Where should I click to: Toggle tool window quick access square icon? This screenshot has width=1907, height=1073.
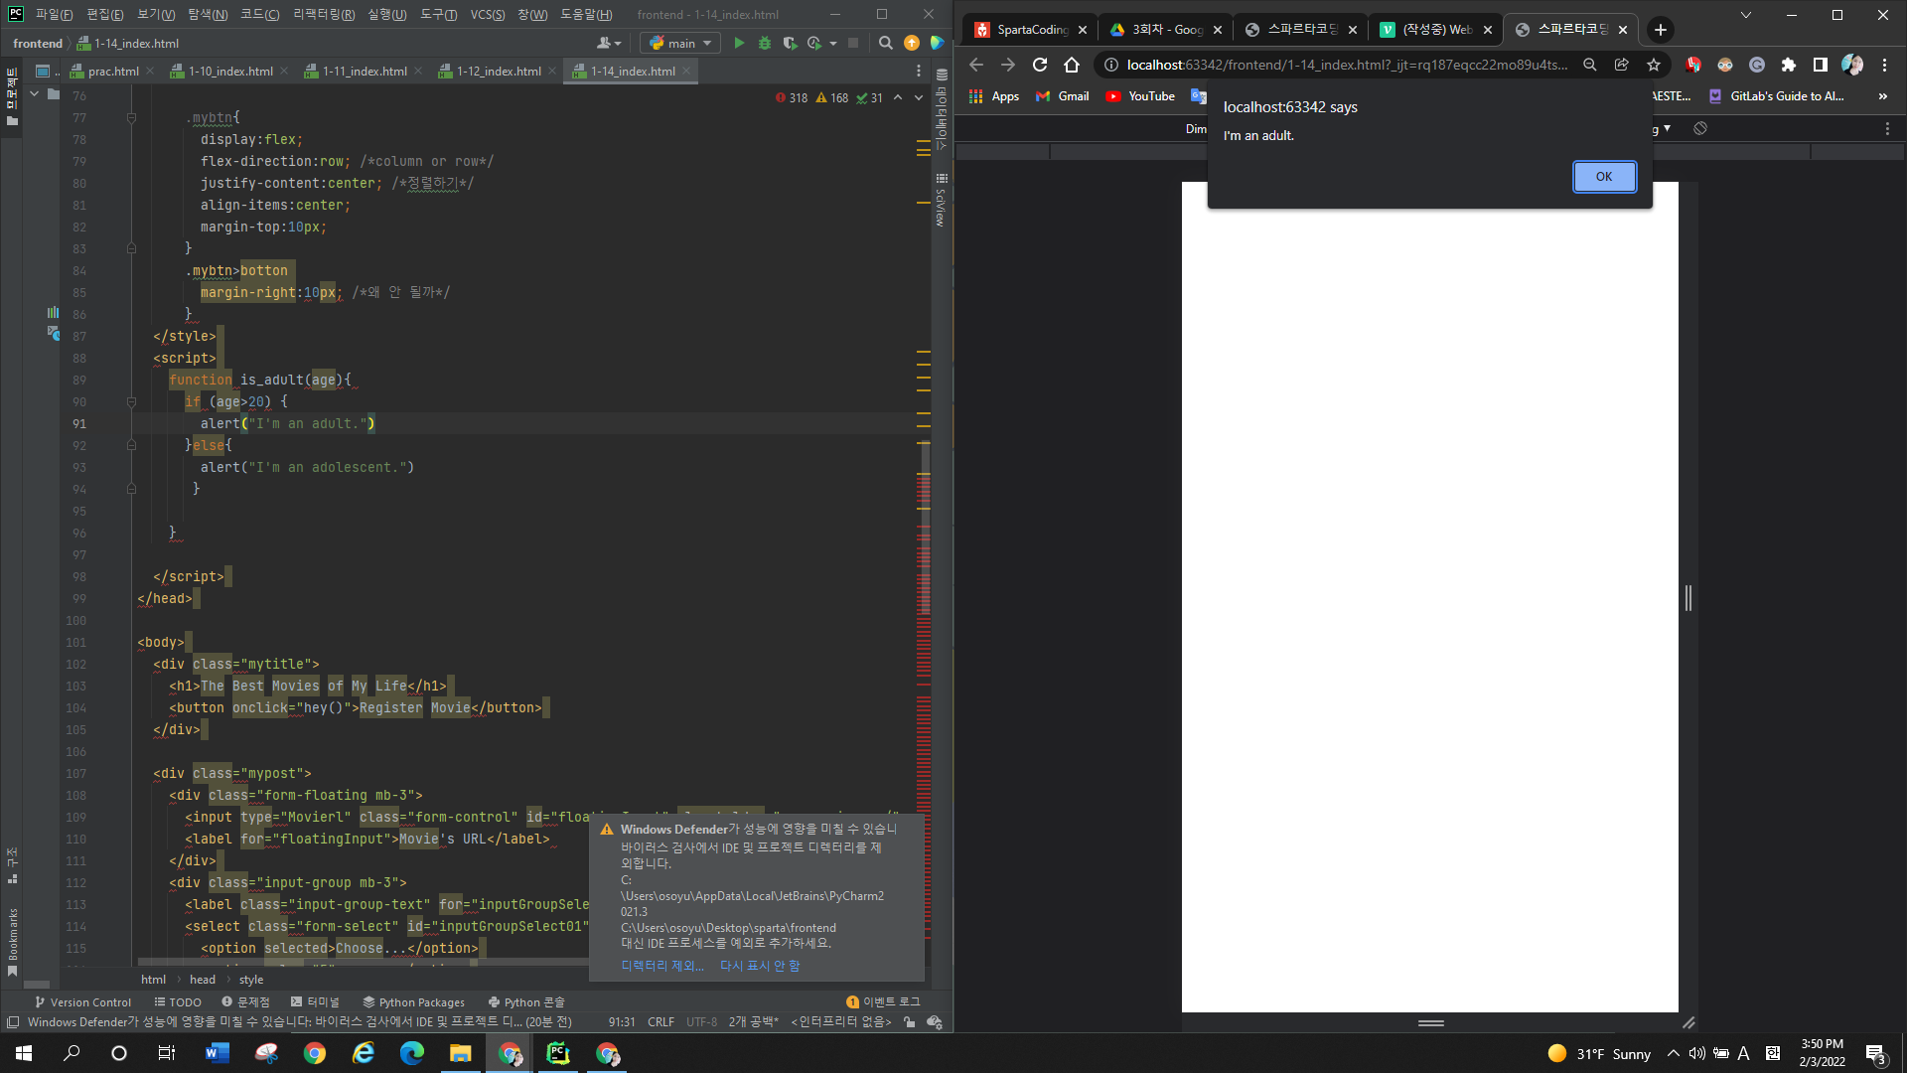click(12, 1021)
